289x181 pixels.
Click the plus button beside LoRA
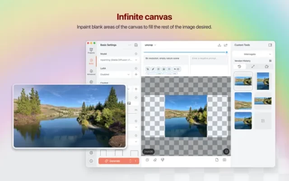pyautogui.click(x=136, y=74)
